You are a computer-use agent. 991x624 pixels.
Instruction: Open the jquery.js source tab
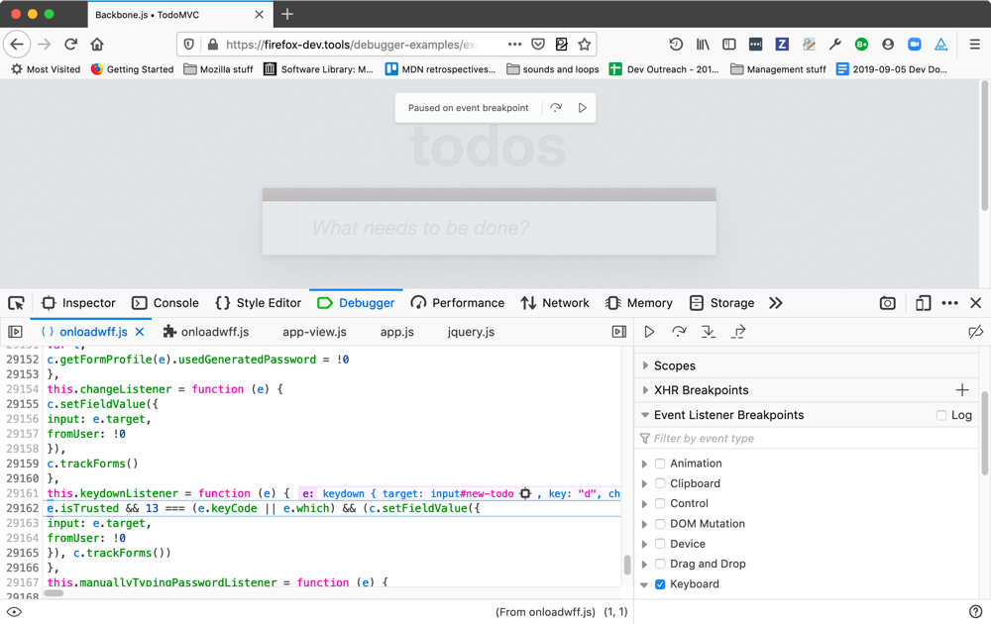click(x=470, y=332)
